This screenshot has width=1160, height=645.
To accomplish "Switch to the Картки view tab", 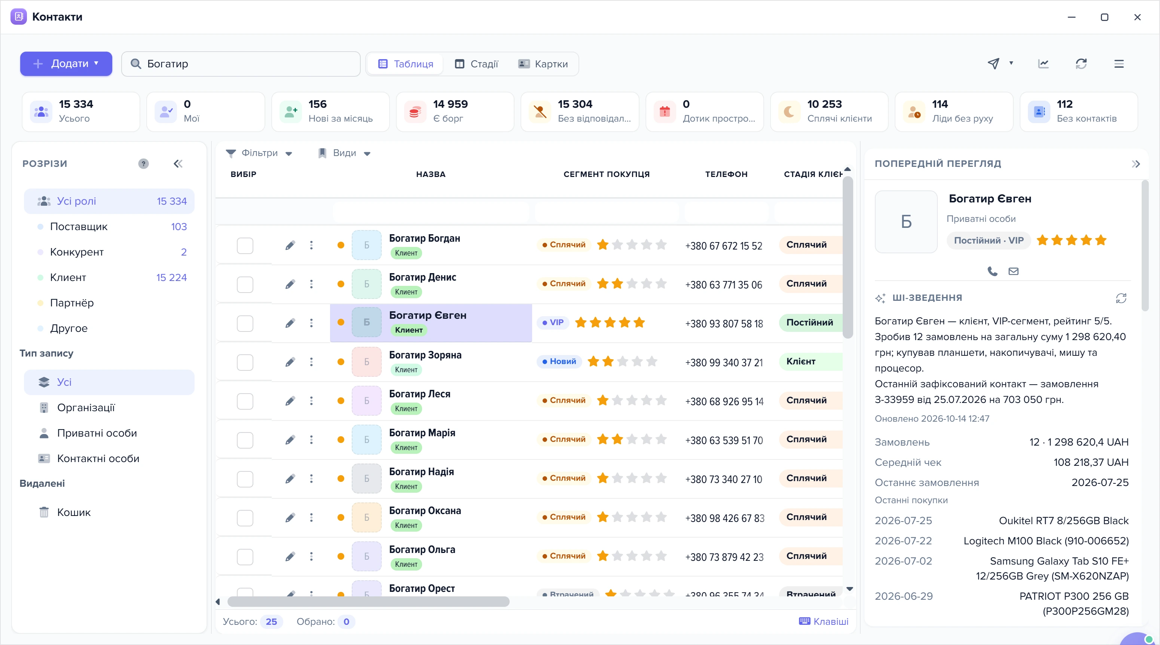I will 543,64.
